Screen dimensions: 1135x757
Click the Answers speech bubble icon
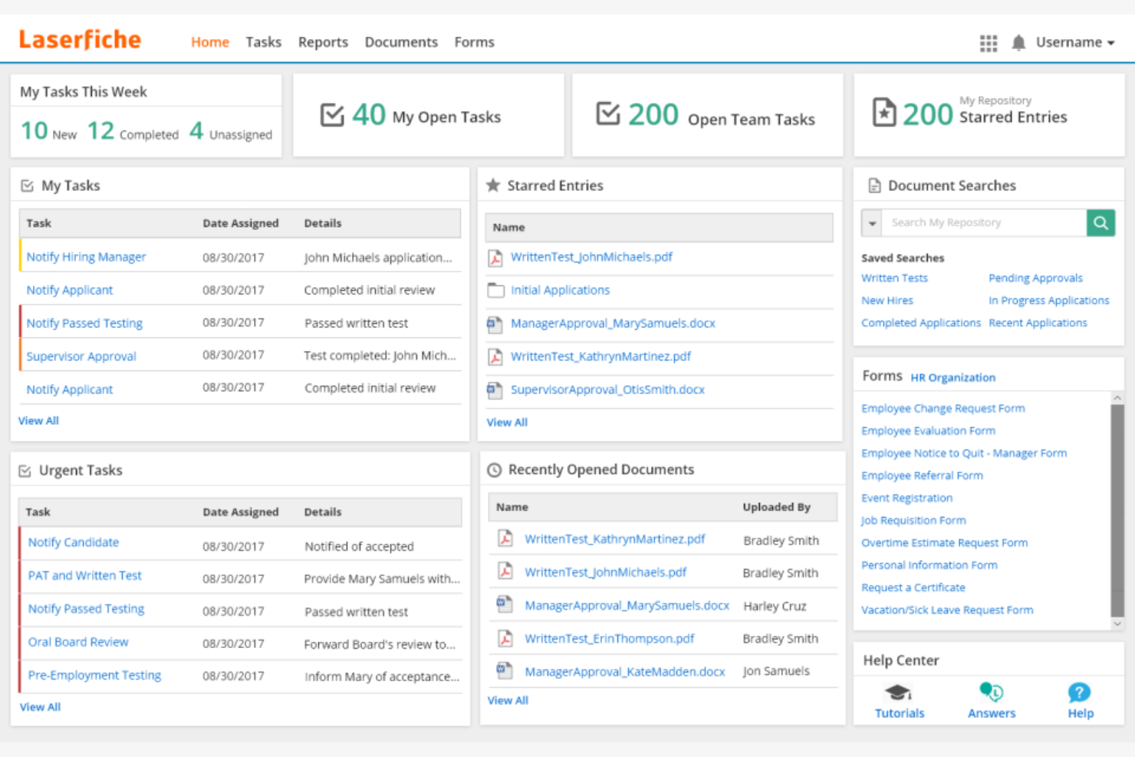991,692
